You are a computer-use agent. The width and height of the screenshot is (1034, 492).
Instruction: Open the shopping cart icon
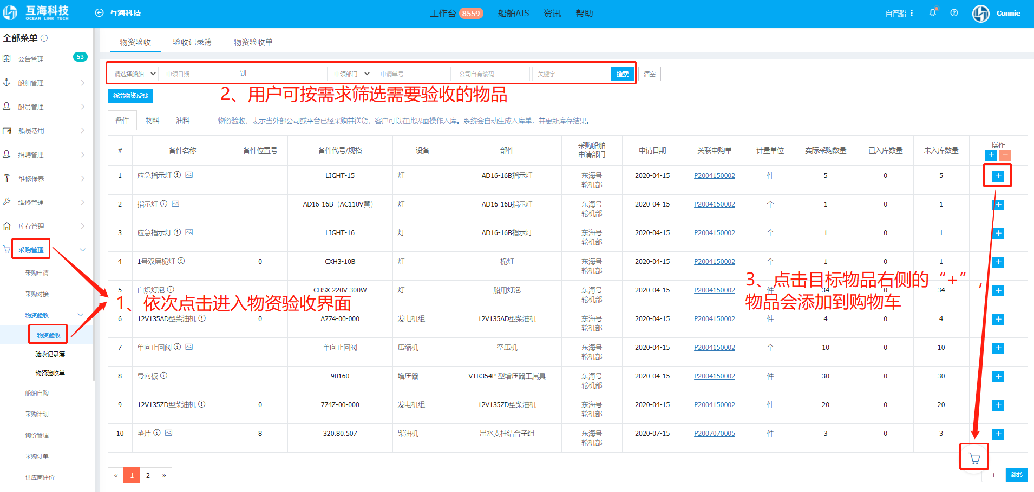pos(974,458)
